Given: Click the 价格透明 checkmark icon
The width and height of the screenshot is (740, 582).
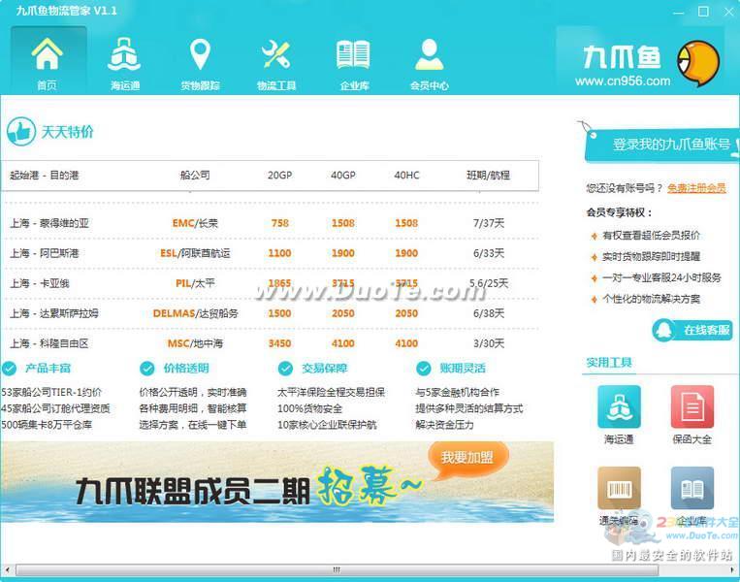Looking at the screenshot, I should [147, 369].
